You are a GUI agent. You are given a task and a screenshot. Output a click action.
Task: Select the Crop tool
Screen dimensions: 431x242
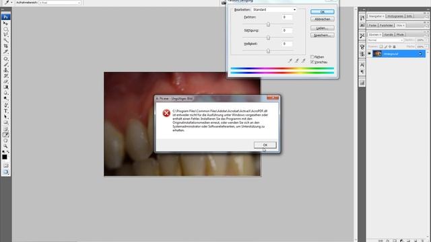(x=5, y=46)
